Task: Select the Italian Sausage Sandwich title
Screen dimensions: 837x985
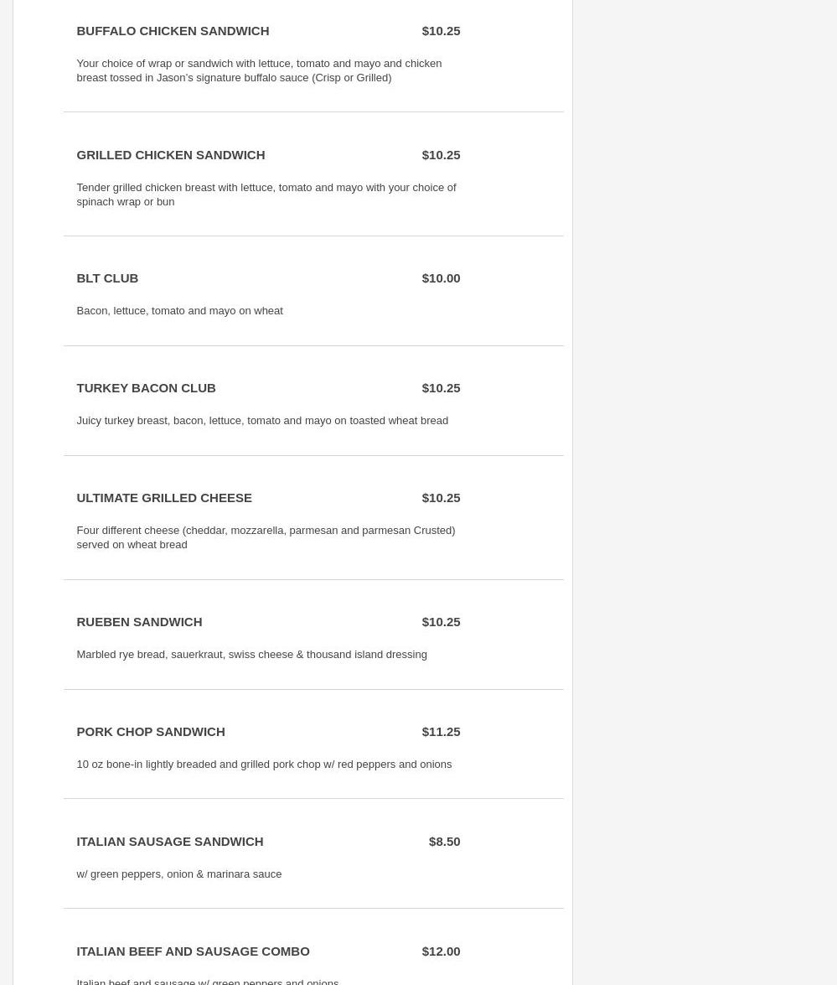Action: tap(169, 842)
